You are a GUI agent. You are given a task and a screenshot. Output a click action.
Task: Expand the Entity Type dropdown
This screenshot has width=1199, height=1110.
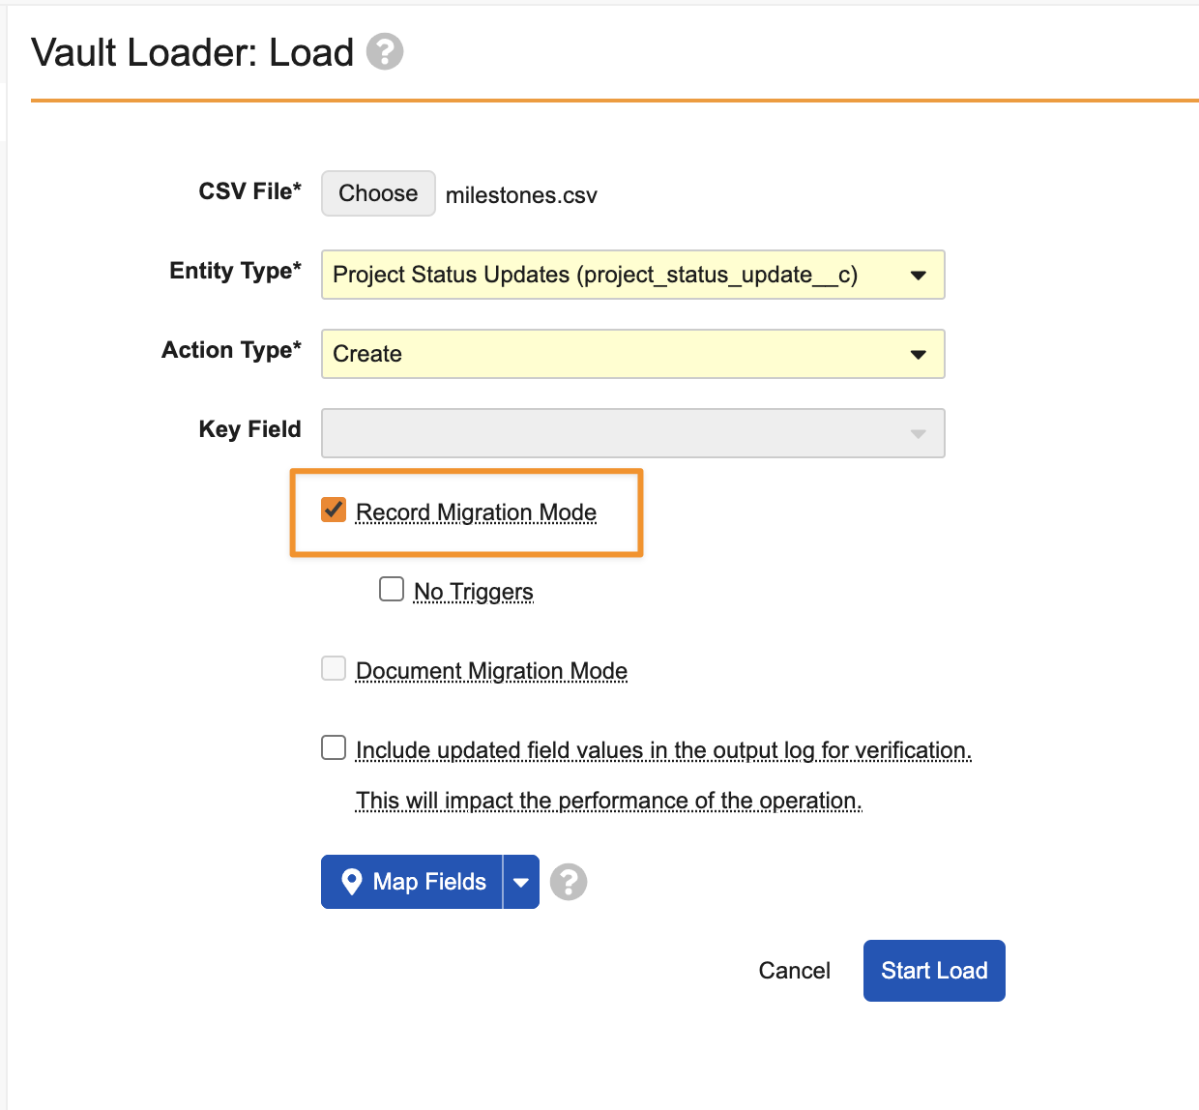pyautogui.click(x=632, y=275)
